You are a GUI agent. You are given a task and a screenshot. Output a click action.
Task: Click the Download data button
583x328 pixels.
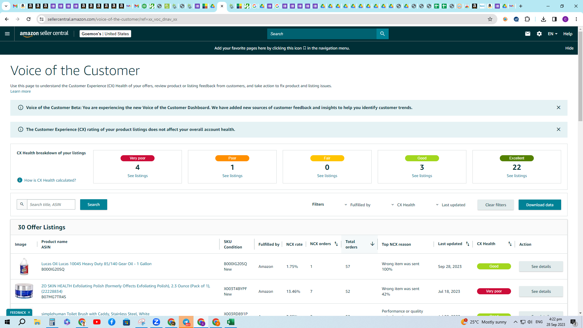(x=540, y=205)
